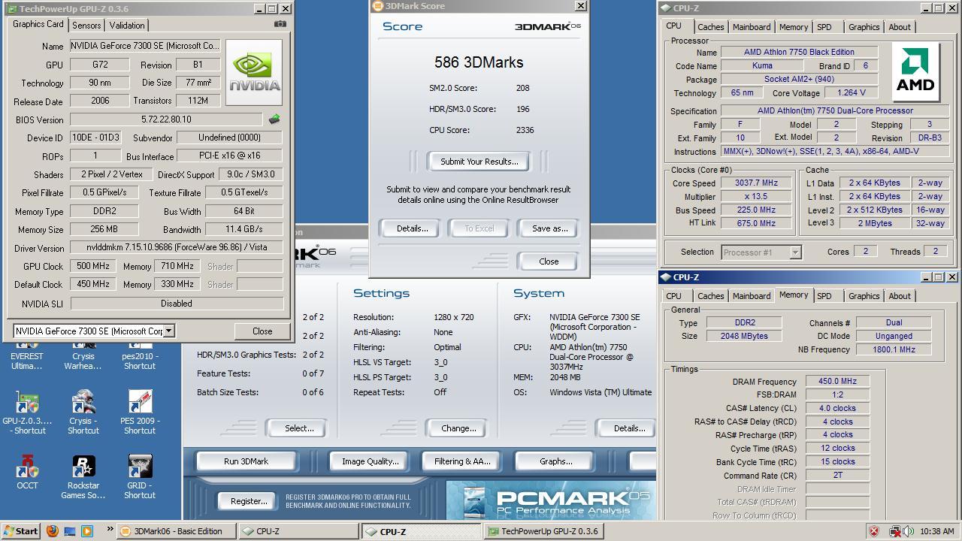Open Mainboard tab in the processor CPU-Z window

pyautogui.click(x=752, y=27)
